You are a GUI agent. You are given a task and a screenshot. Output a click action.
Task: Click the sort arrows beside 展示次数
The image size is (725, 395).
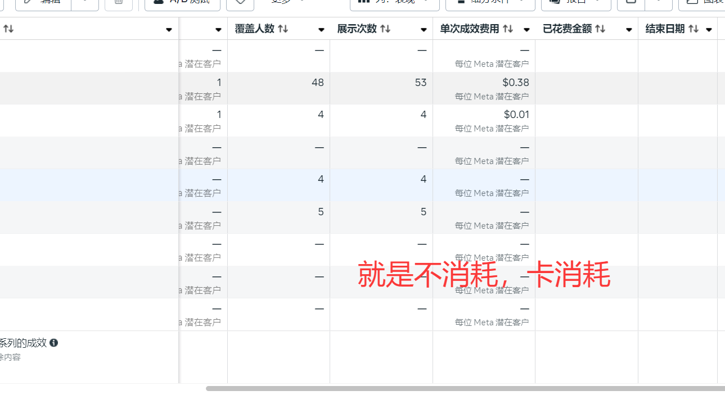[x=385, y=29]
